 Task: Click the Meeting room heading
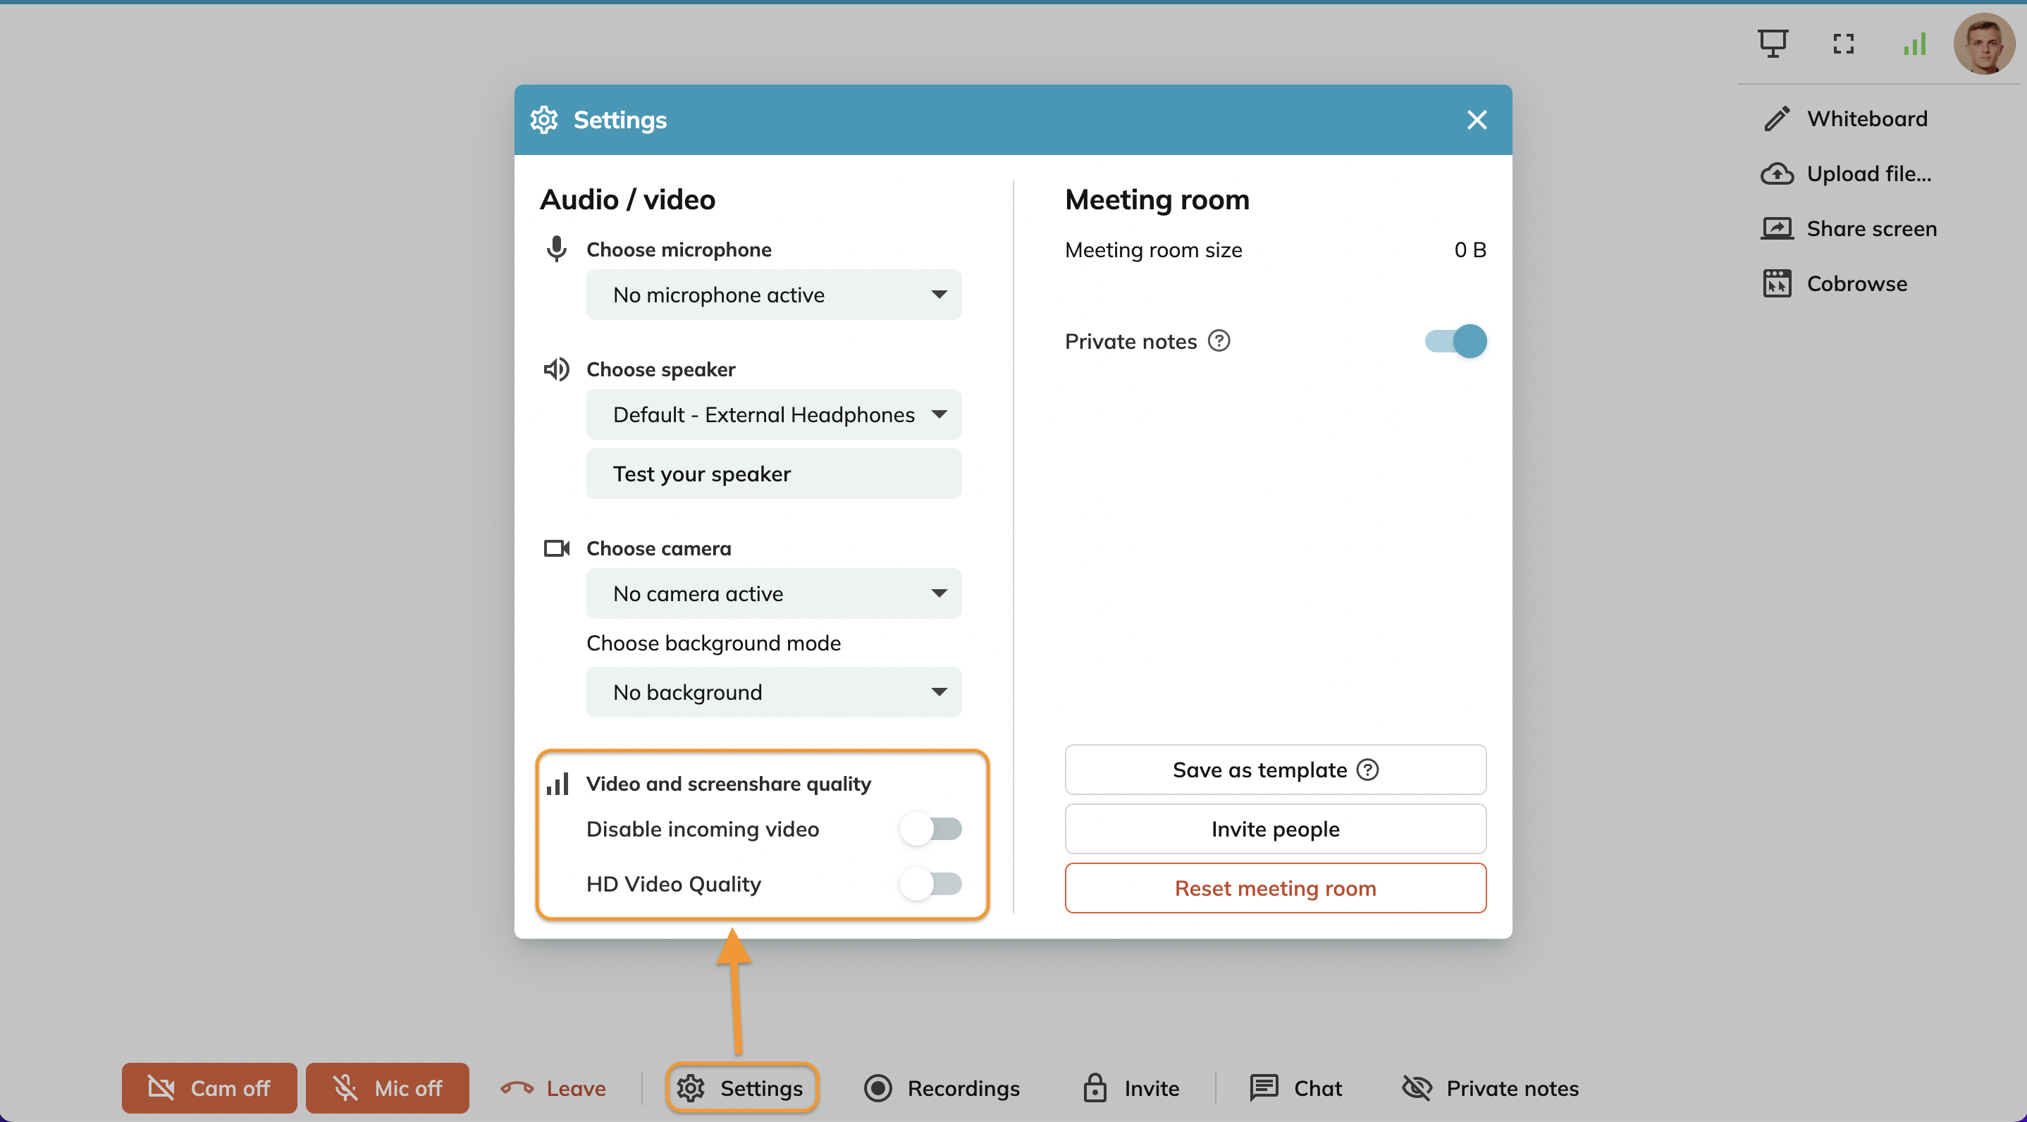click(x=1157, y=200)
